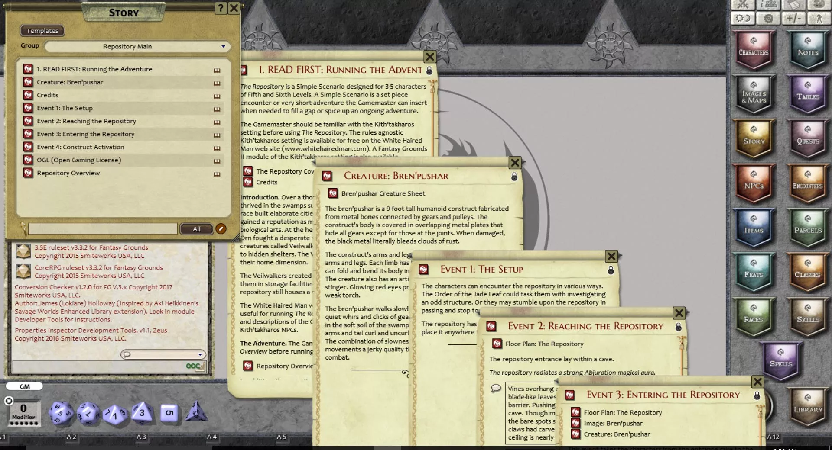Open the Effects walking figure icon
832x450 pixels.
pos(819,18)
